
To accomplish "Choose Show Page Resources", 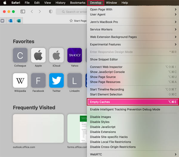I will tap(133, 82).
